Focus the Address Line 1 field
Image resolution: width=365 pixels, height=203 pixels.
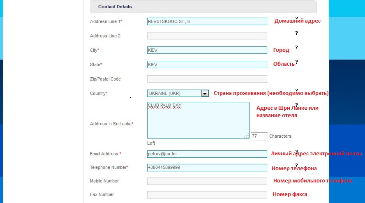click(207, 21)
